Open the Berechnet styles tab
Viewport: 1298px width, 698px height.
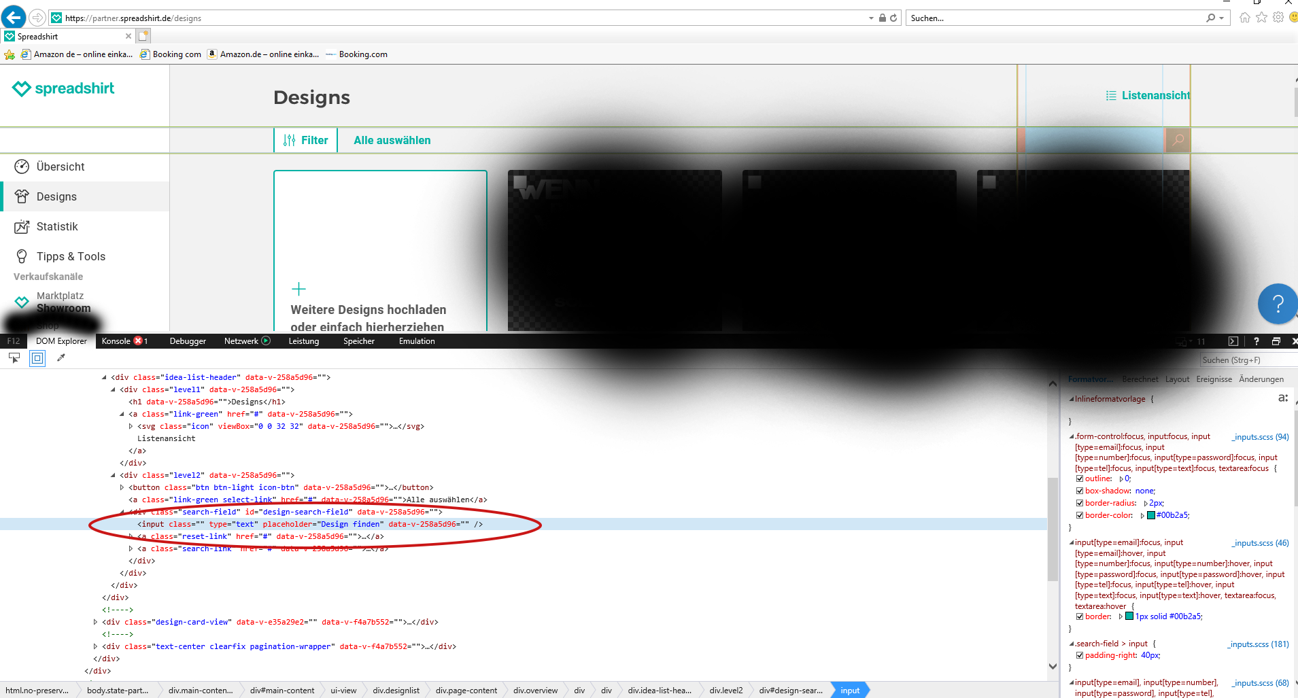[x=1140, y=379]
